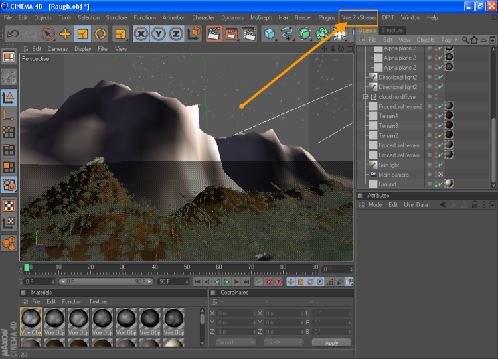Open the MoGraph menu
This screenshot has height=359, width=498.
[x=261, y=17]
